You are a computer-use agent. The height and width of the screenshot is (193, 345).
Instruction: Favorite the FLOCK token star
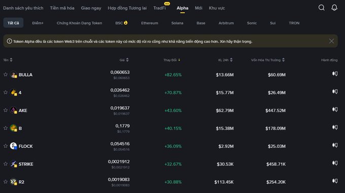click(6, 146)
